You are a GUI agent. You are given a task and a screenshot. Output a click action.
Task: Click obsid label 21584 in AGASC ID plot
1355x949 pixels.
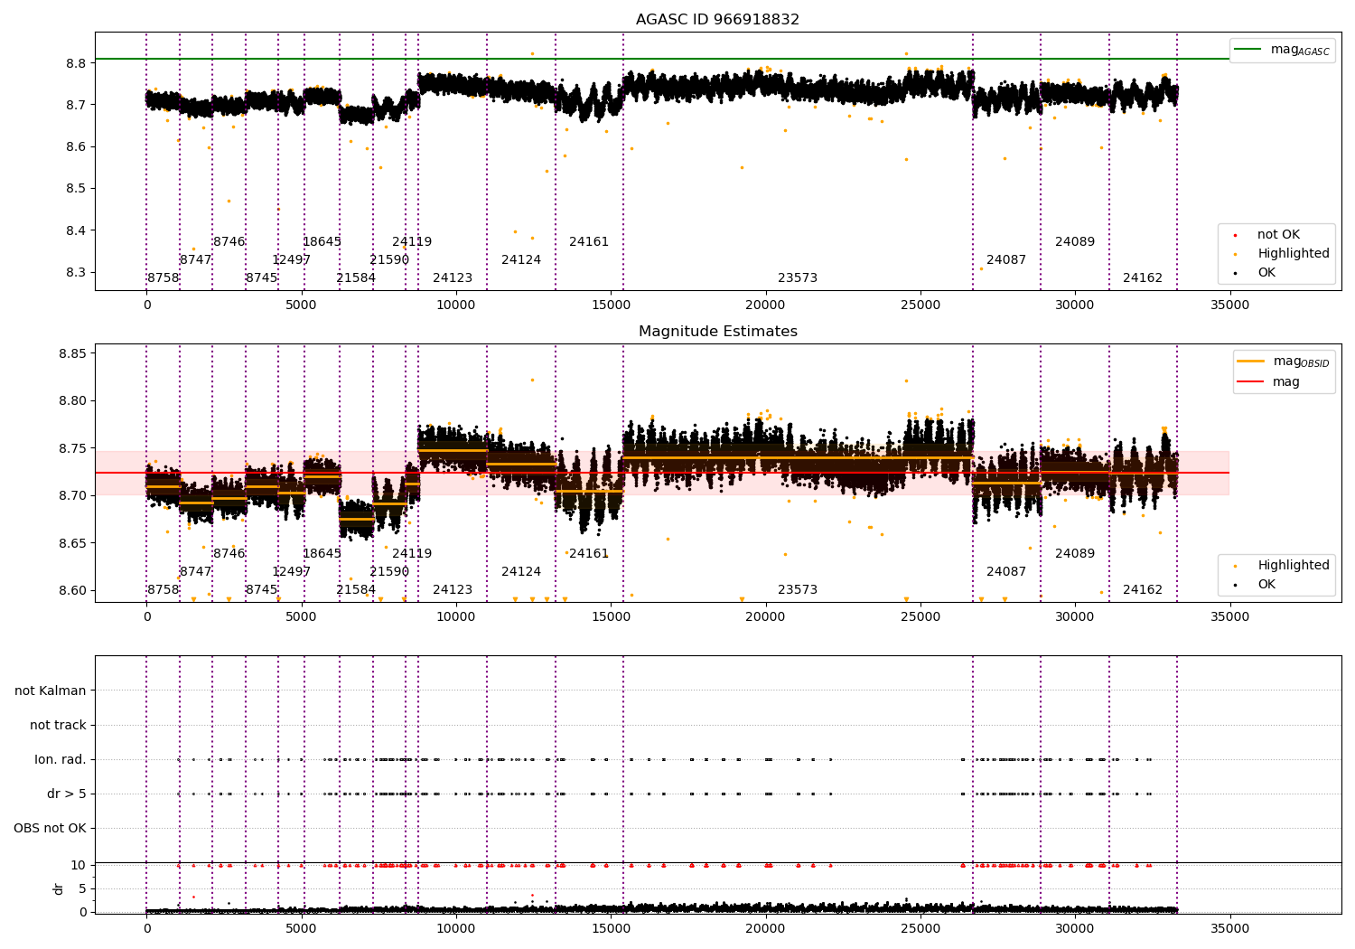pyautogui.click(x=356, y=277)
